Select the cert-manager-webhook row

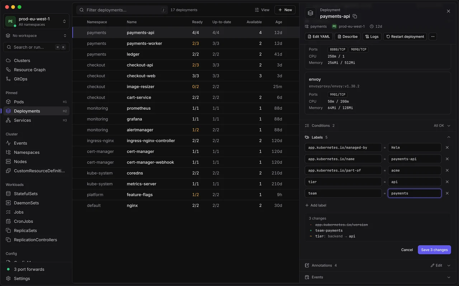click(x=186, y=162)
